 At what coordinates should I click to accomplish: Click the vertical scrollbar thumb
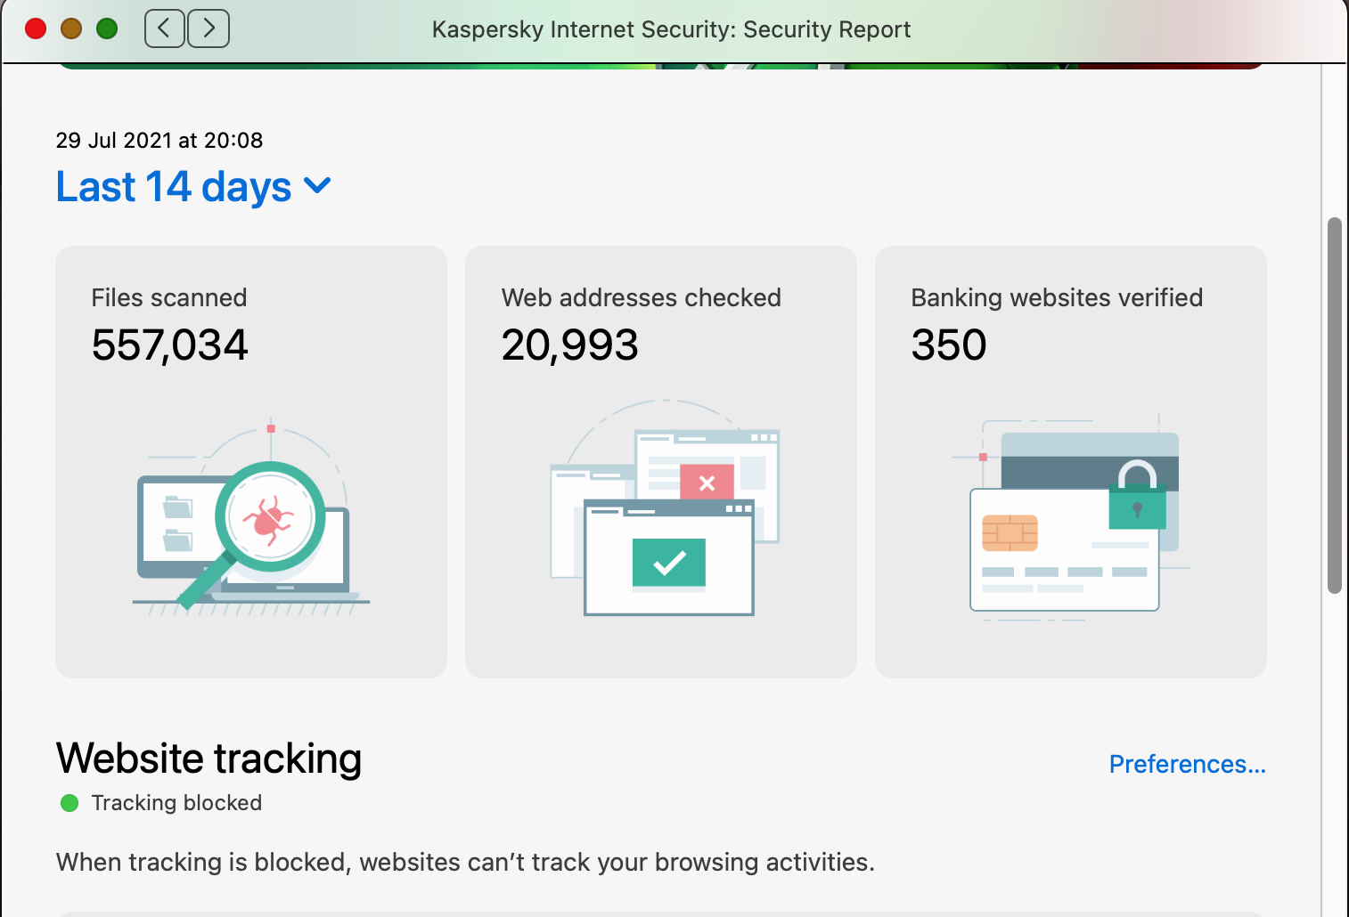click(x=1334, y=405)
